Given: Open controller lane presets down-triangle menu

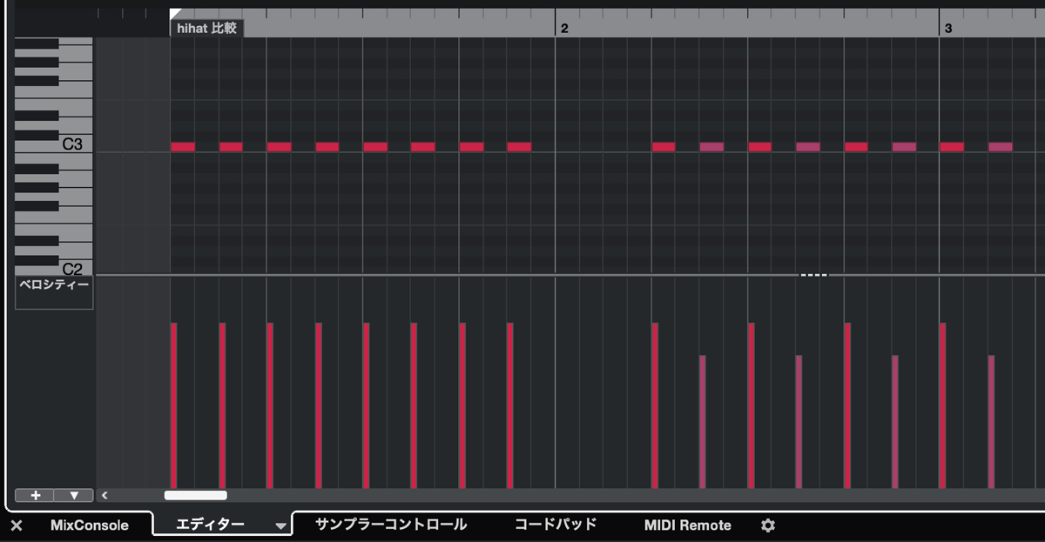Looking at the screenshot, I should click(x=74, y=495).
